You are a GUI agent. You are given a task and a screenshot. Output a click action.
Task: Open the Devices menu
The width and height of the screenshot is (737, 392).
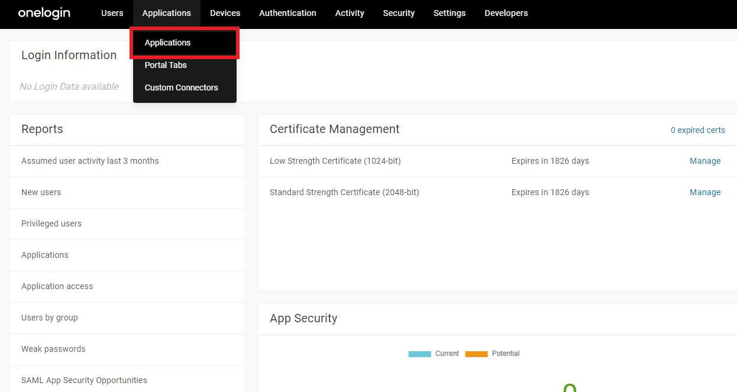coord(225,12)
